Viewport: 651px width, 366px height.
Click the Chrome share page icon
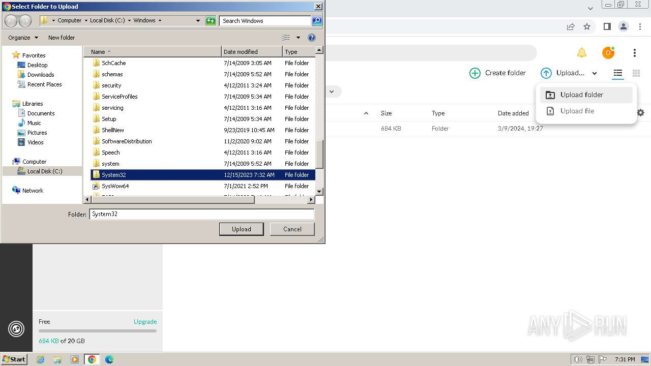pos(571,26)
